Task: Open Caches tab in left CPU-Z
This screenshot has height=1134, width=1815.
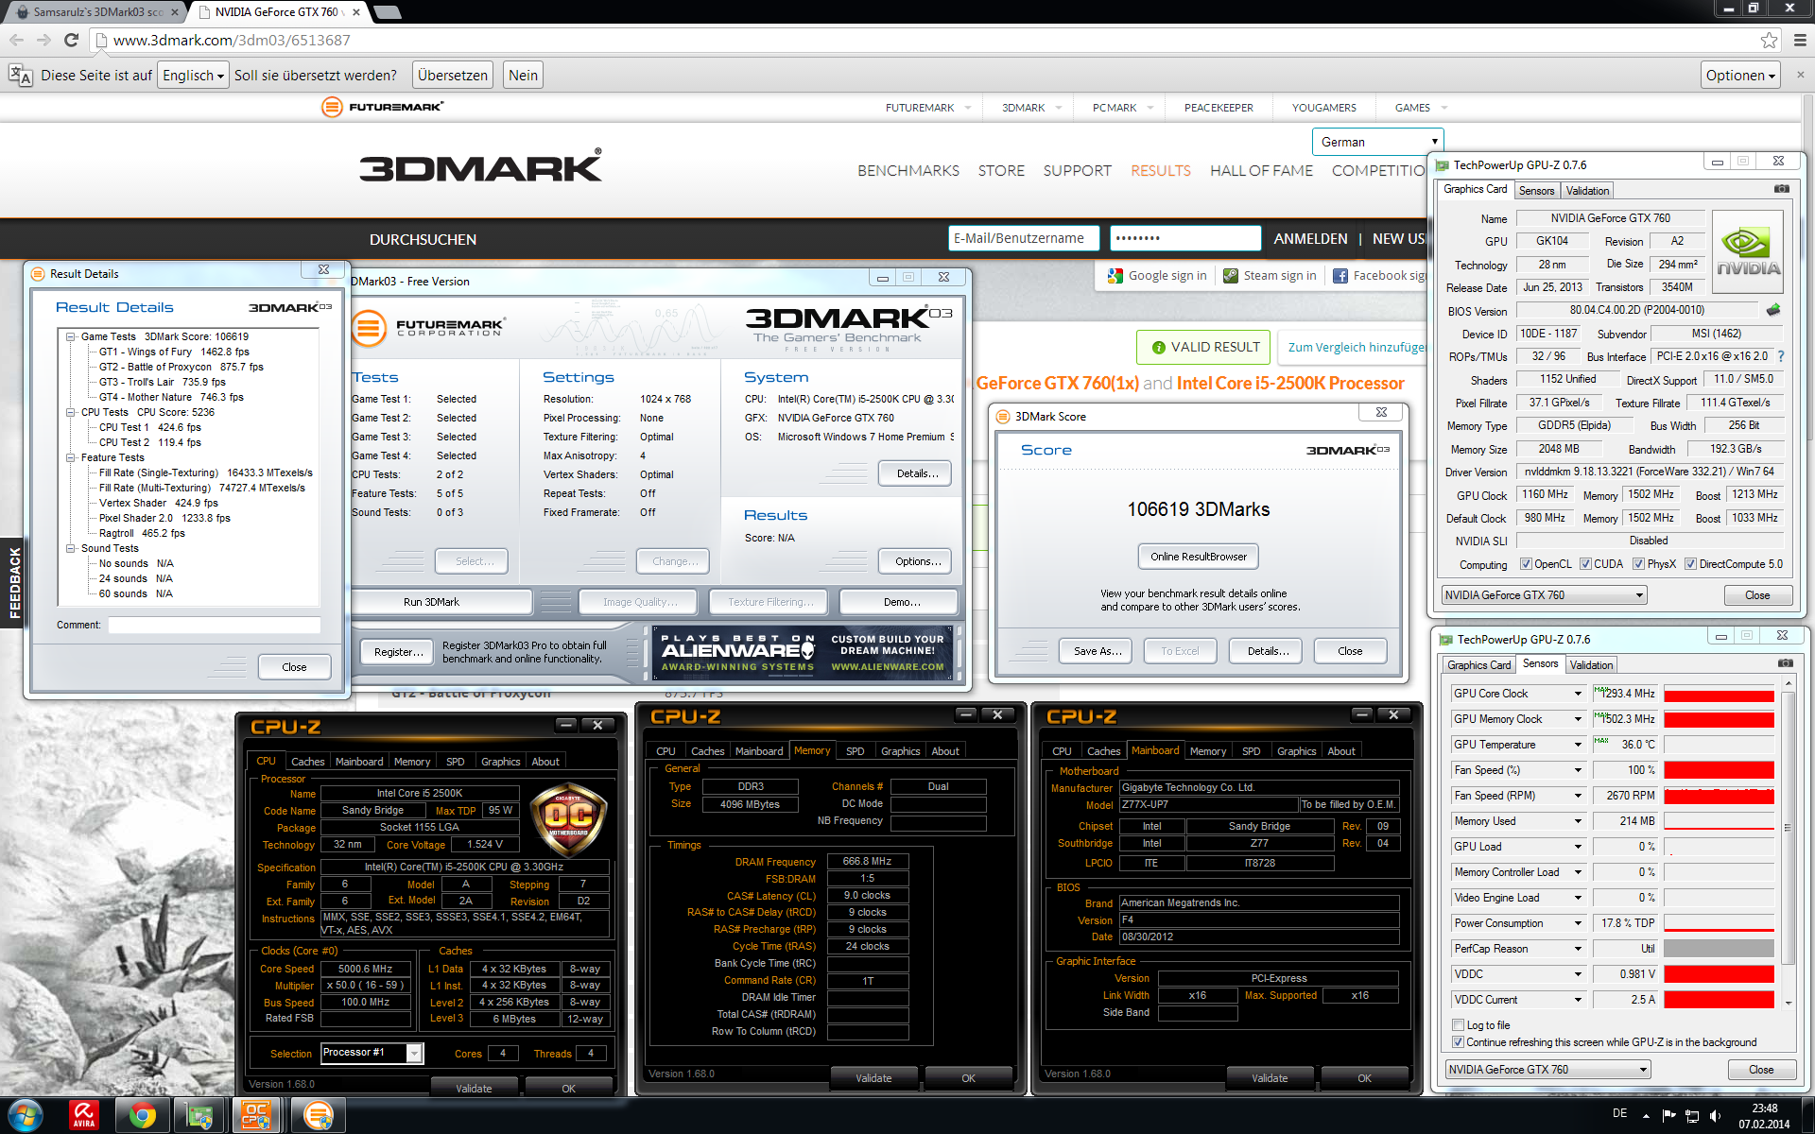Action: click(x=307, y=762)
